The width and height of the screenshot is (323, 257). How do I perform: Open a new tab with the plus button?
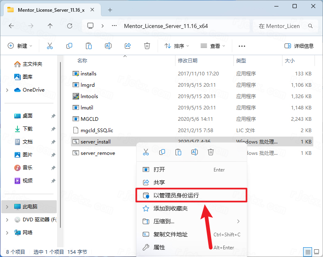pos(110,10)
